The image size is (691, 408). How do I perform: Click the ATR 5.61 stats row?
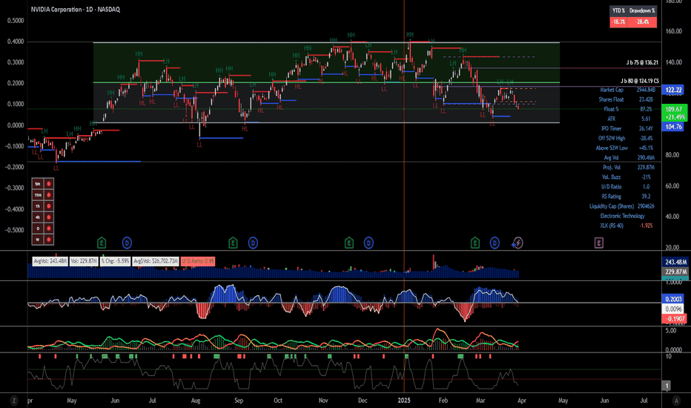(x=629, y=119)
